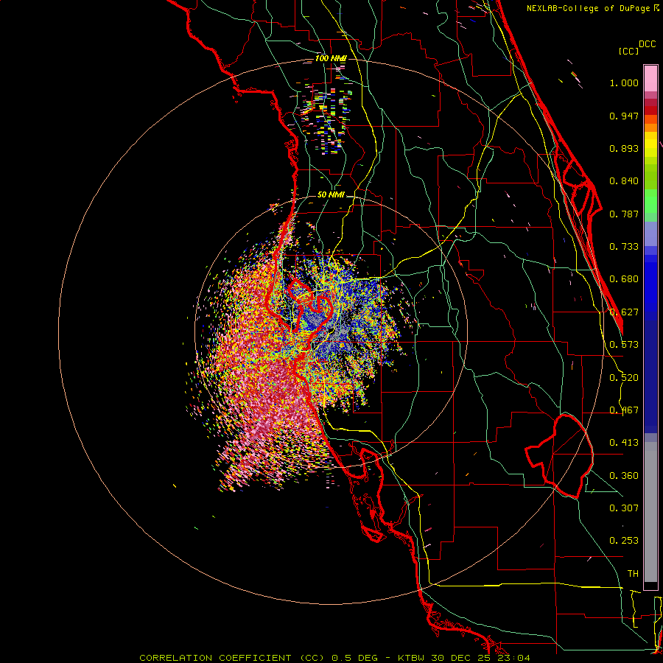Click the 0.360 scale value
663x663 pixels.
[x=624, y=476]
